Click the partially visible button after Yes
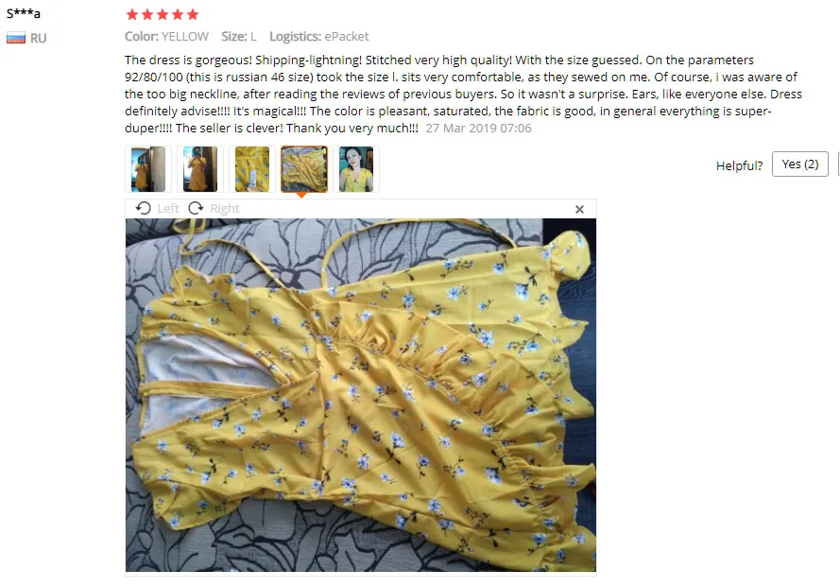Screen dimensions: 840x588 (838, 164)
